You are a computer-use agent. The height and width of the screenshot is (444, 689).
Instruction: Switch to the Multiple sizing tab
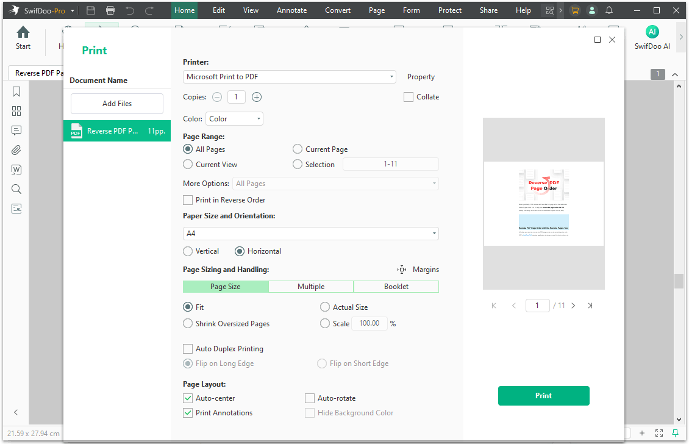click(311, 287)
